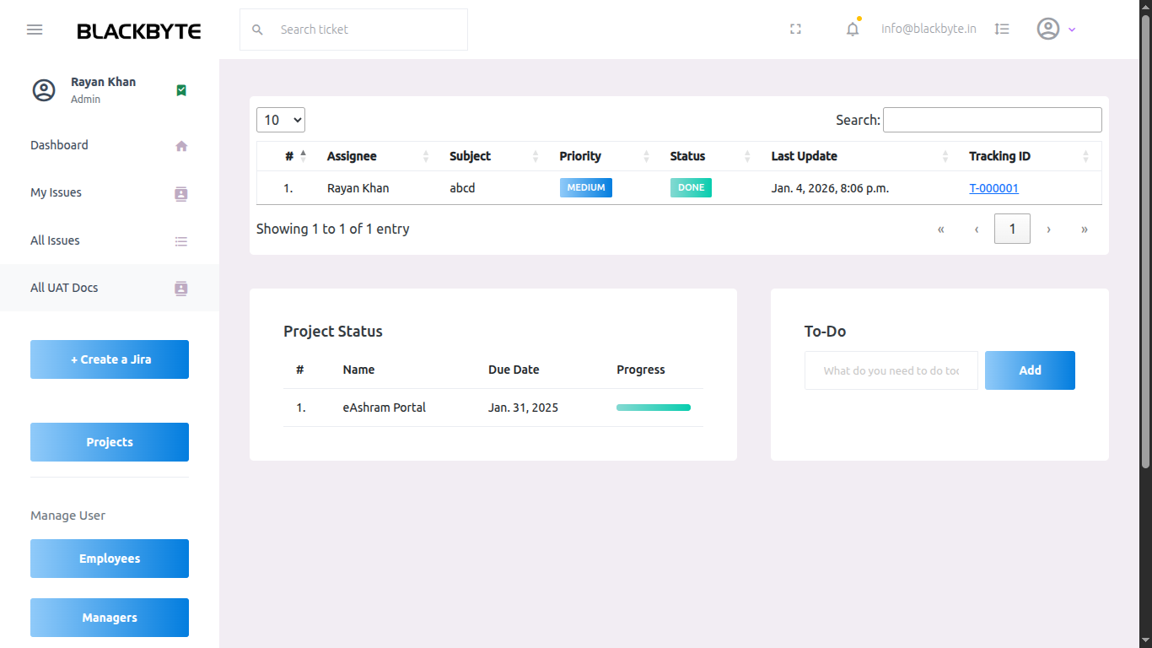The image size is (1152, 648).
Task: Select pagination page 1
Action: [x=1012, y=229]
